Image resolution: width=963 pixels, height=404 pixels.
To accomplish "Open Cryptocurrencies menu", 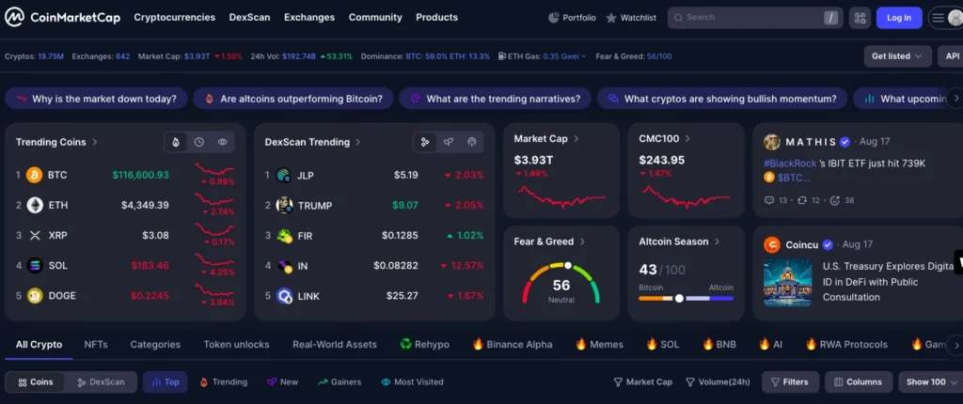I will (174, 17).
